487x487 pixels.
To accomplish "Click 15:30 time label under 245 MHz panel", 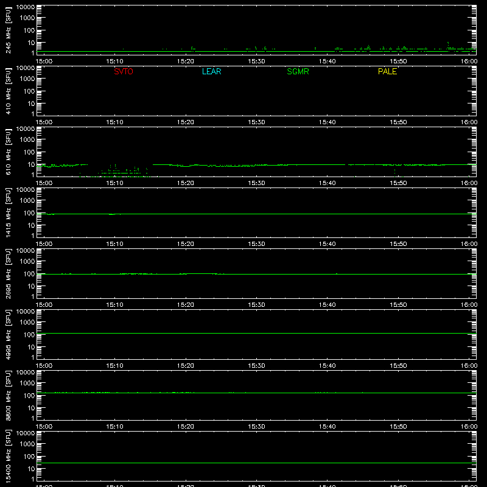I will tap(256, 61).
